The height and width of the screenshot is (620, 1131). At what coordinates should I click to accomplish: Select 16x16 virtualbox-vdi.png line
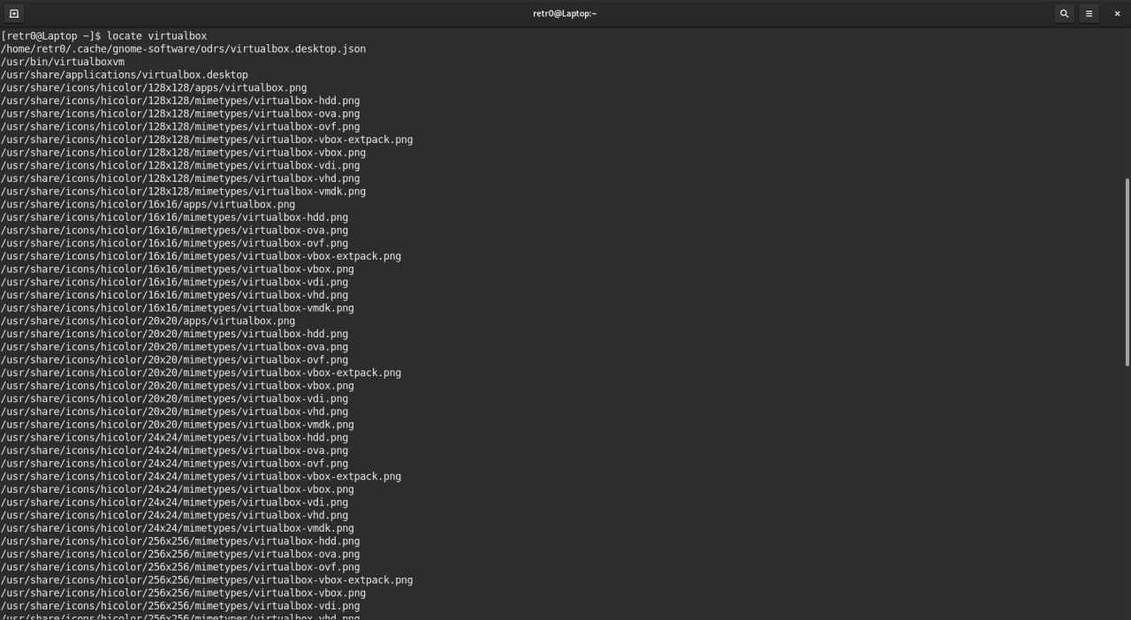pyautogui.click(x=174, y=282)
